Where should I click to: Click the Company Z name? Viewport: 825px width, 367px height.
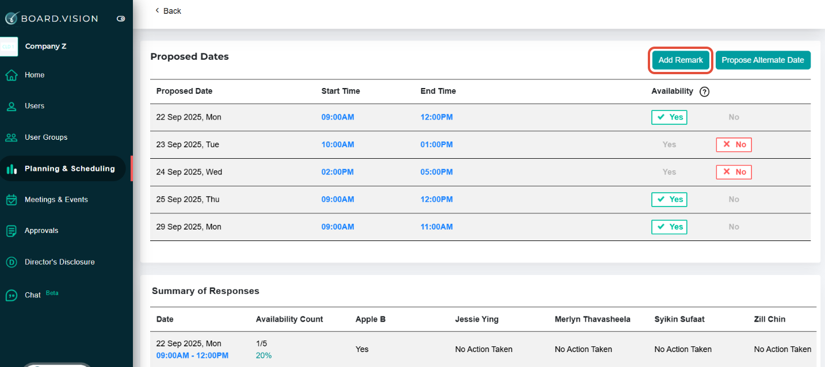45,47
